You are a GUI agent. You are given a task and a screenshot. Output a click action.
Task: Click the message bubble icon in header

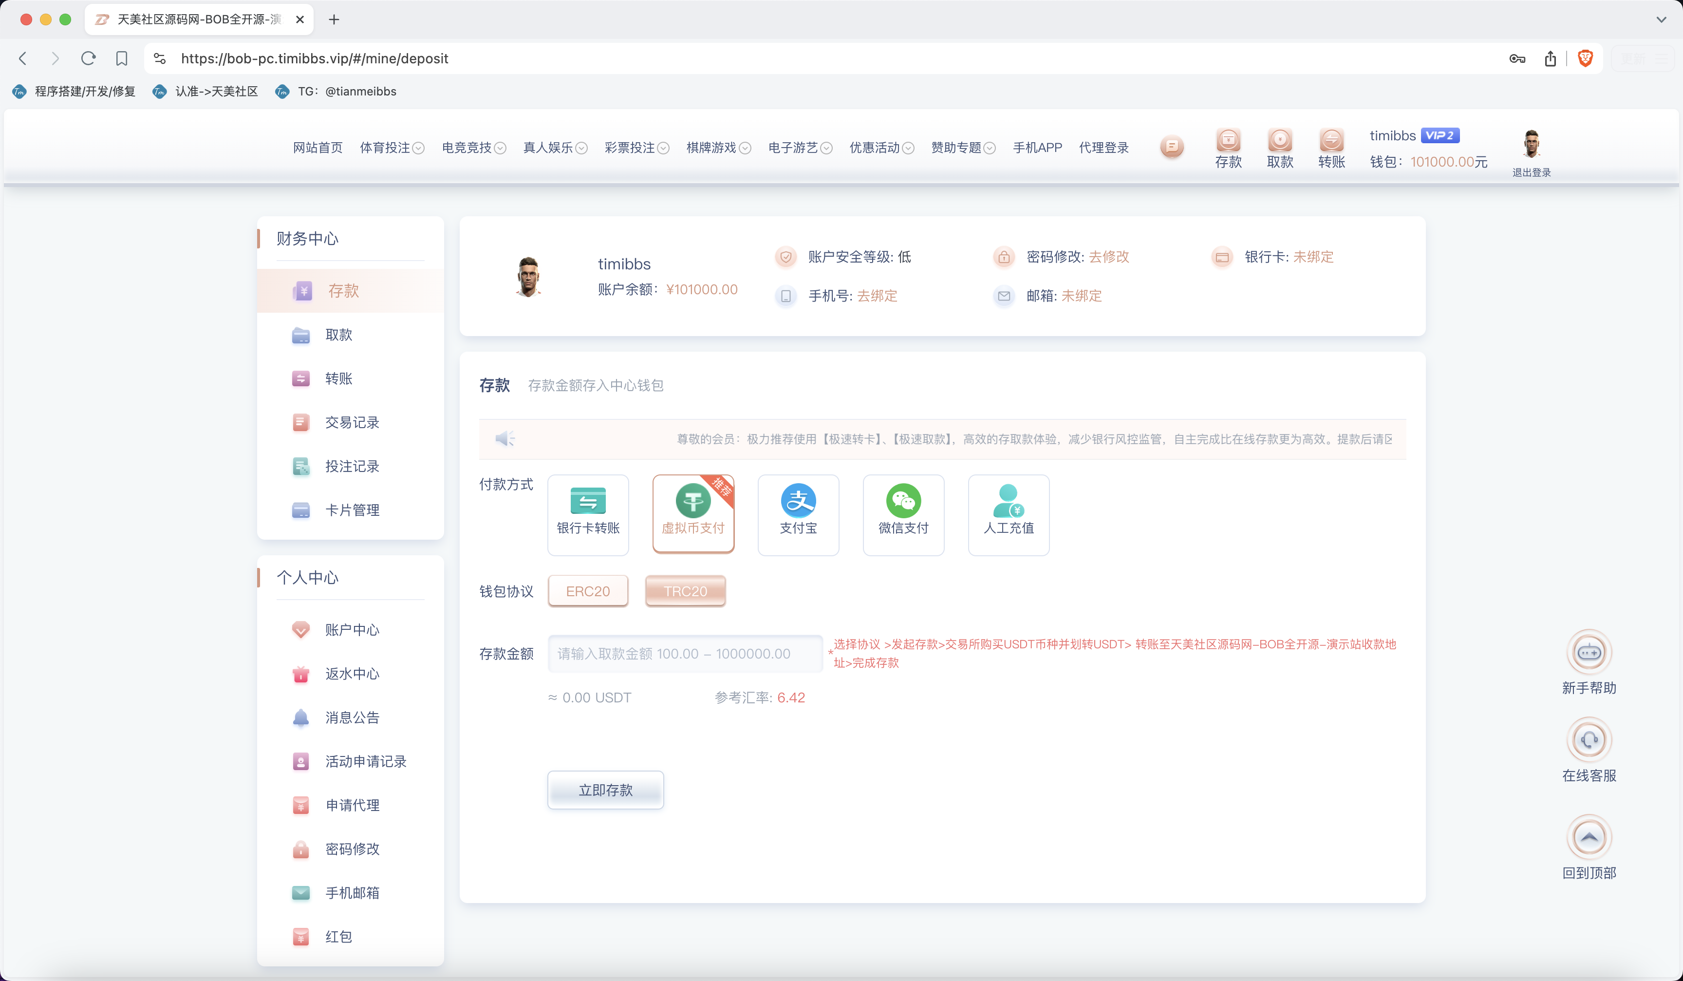click(x=1171, y=146)
